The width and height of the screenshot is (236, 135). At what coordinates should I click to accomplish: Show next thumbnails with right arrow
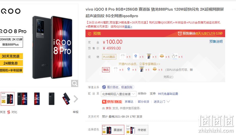[x=76, y=99]
